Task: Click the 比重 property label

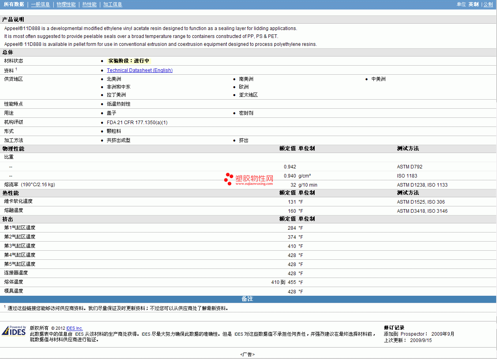Action: coord(9,157)
